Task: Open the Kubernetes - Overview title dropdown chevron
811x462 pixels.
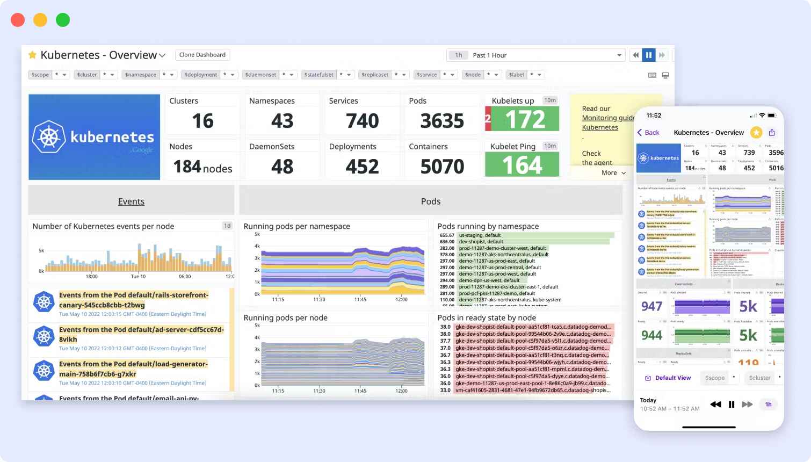Action: click(x=163, y=55)
